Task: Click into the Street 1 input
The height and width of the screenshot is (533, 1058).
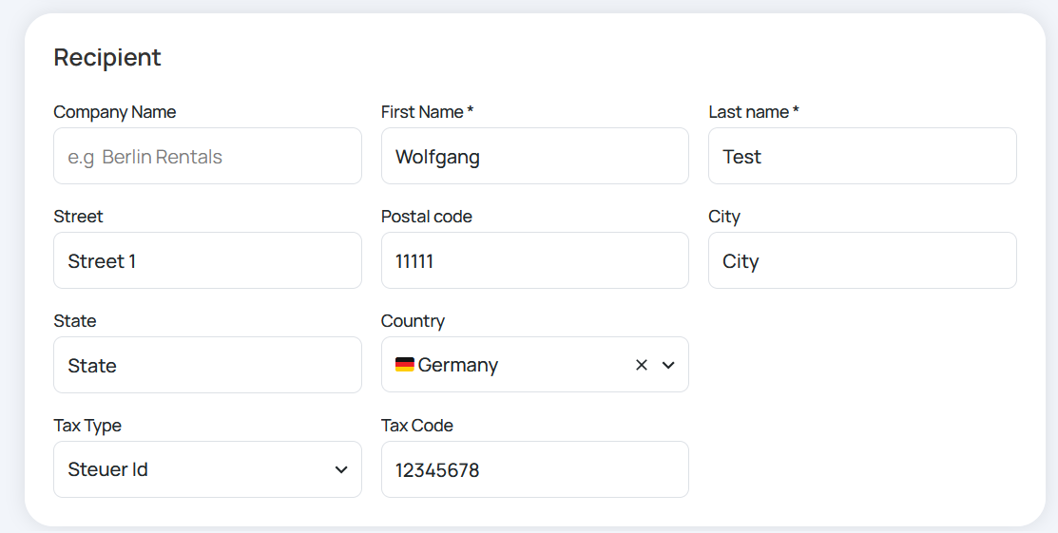Action: (208, 260)
